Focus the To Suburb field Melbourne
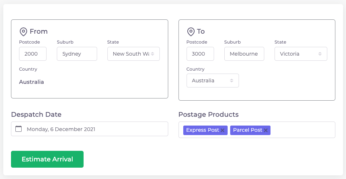Screen dimensions: 346x179 (x=244, y=54)
